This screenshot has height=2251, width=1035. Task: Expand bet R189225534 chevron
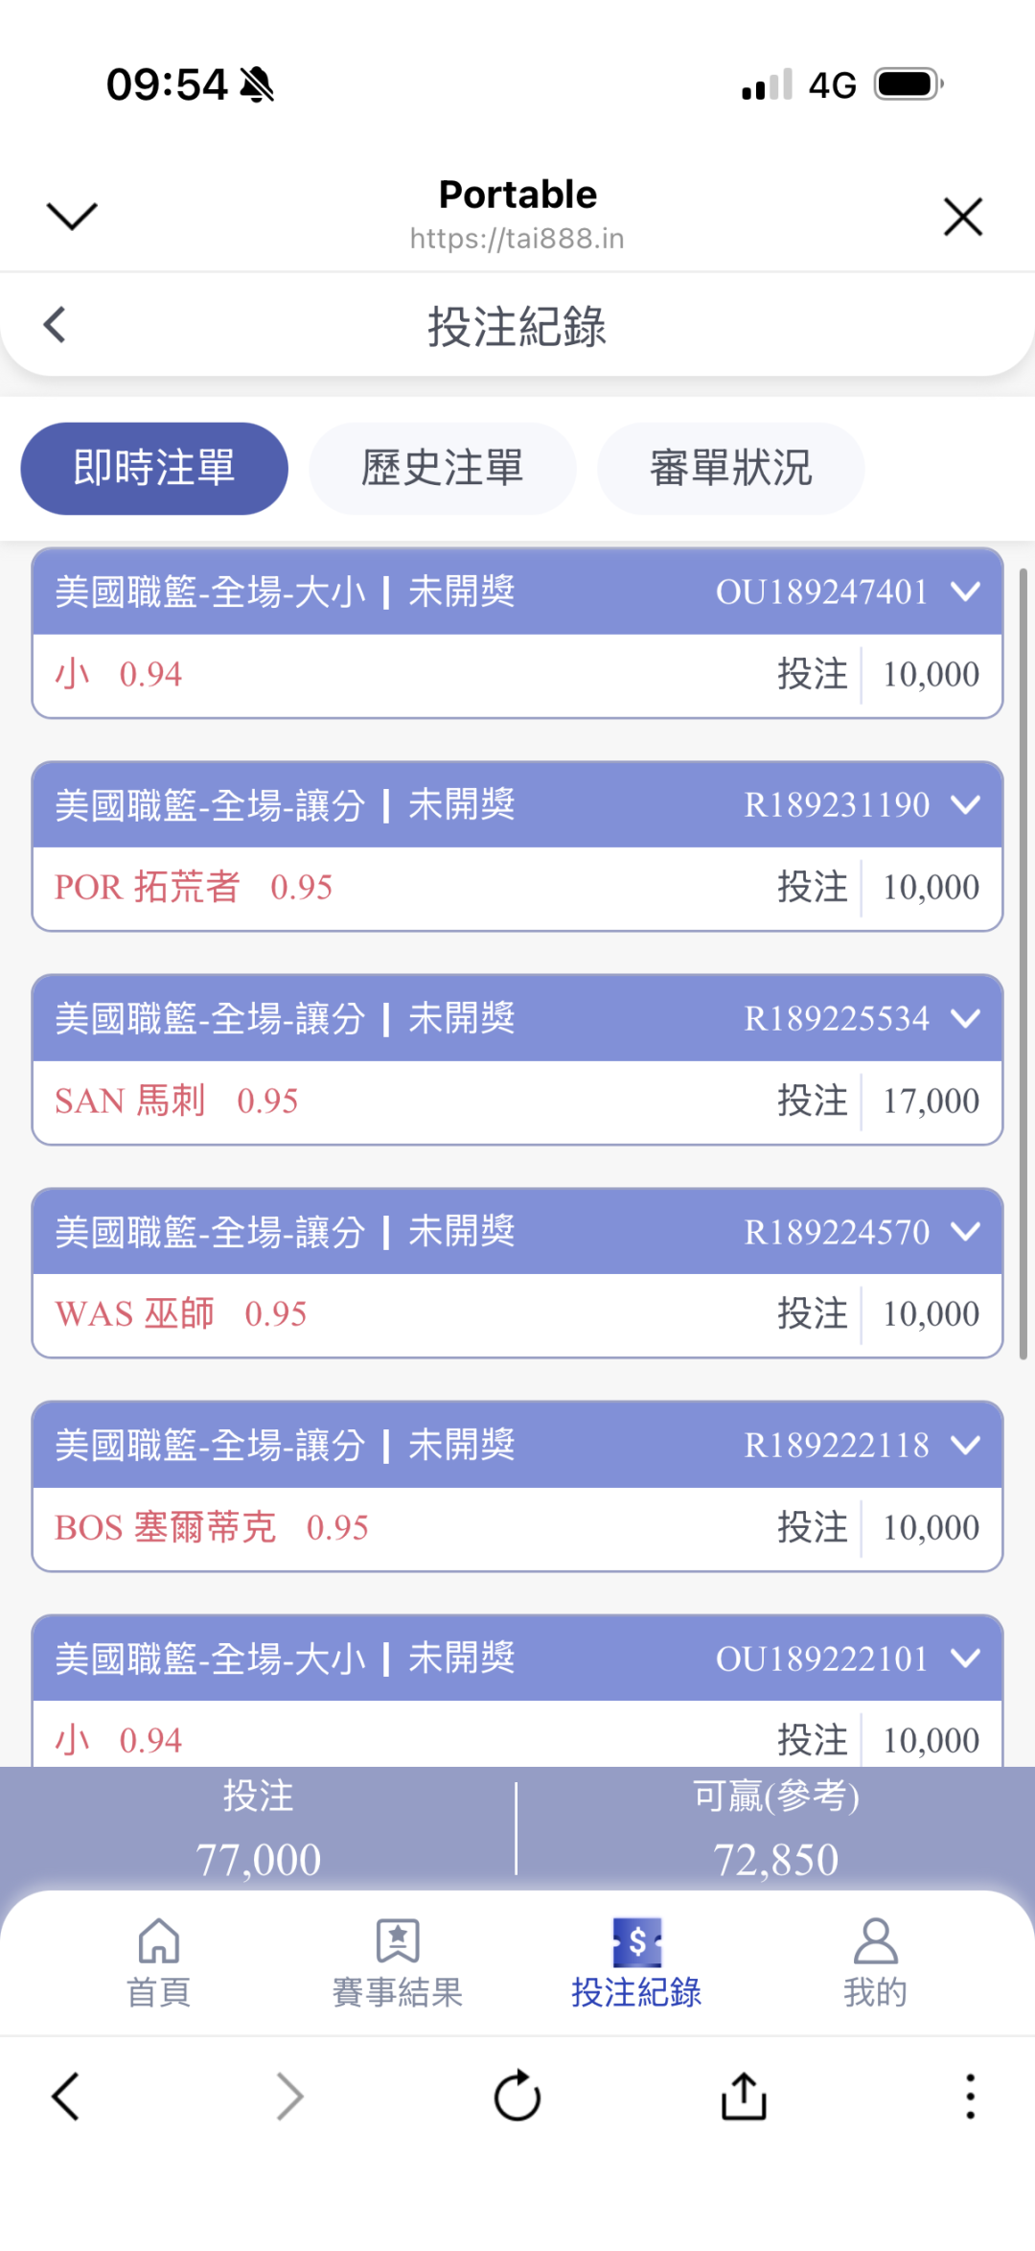click(966, 1018)
